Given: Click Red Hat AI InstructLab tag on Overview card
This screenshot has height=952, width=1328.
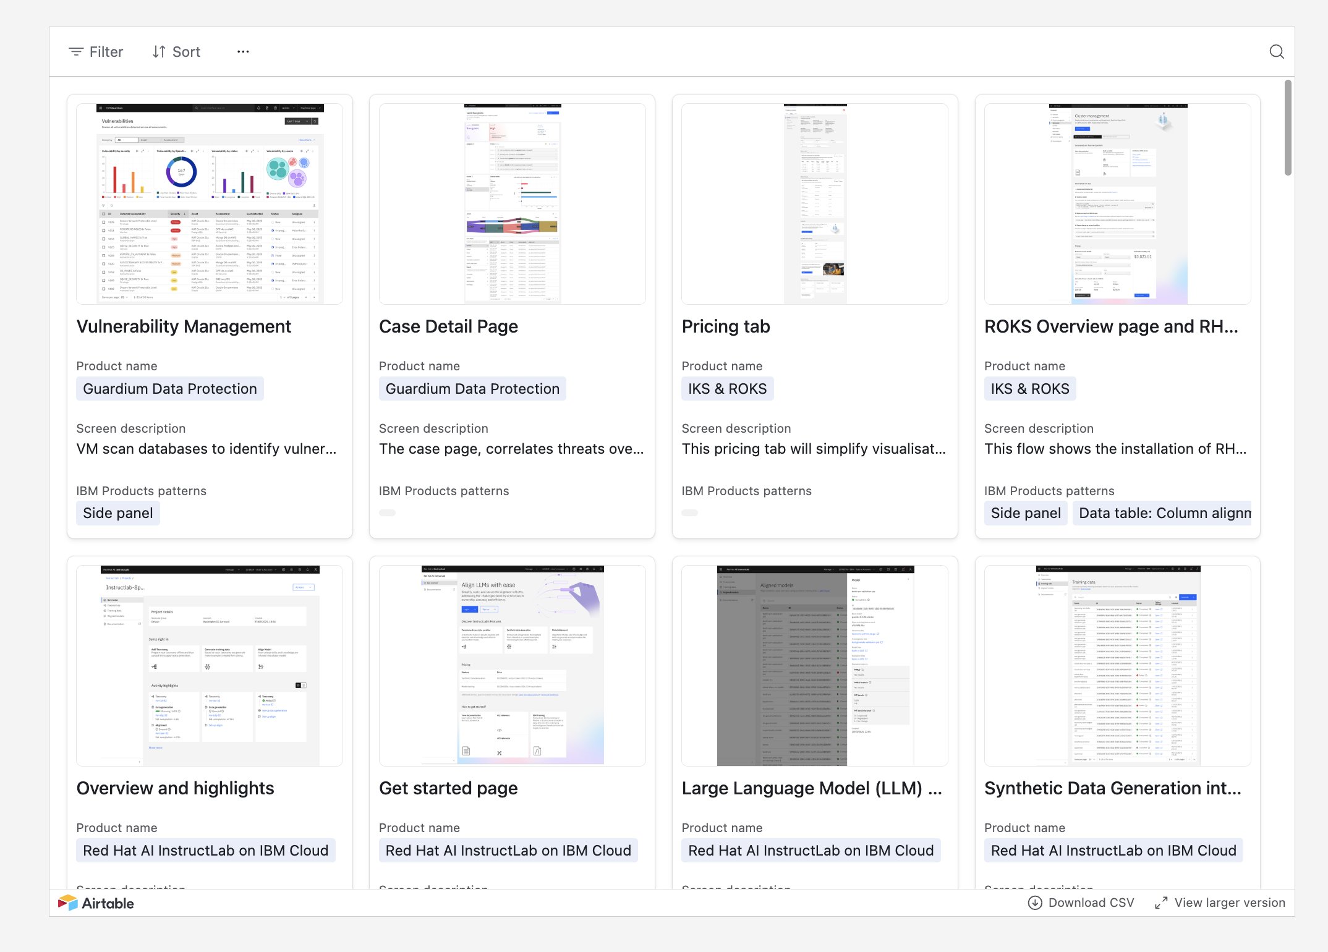Looking at the screenshot, I should 206,851.
